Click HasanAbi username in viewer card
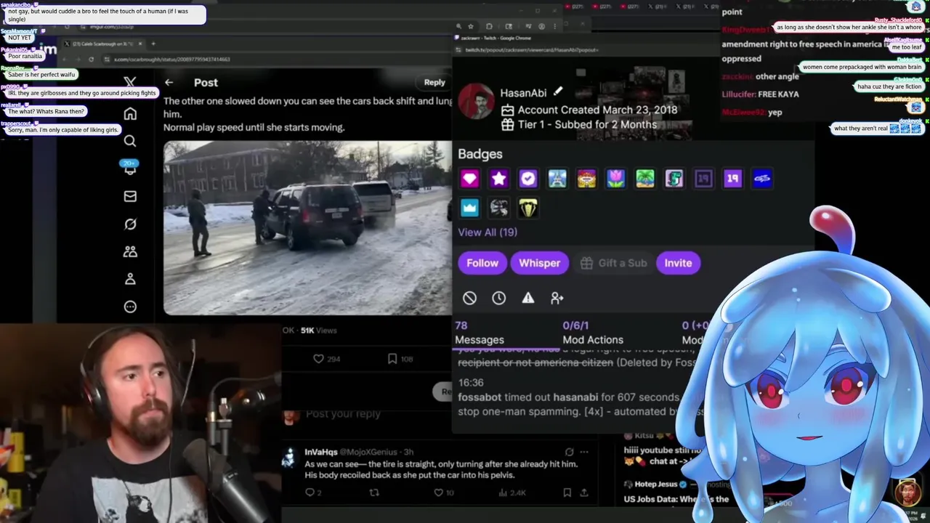930x523 pixels. coord(523,93)
